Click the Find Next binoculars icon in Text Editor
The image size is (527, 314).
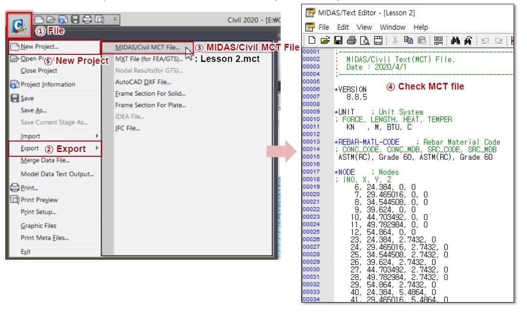click(x=468, y=41)
